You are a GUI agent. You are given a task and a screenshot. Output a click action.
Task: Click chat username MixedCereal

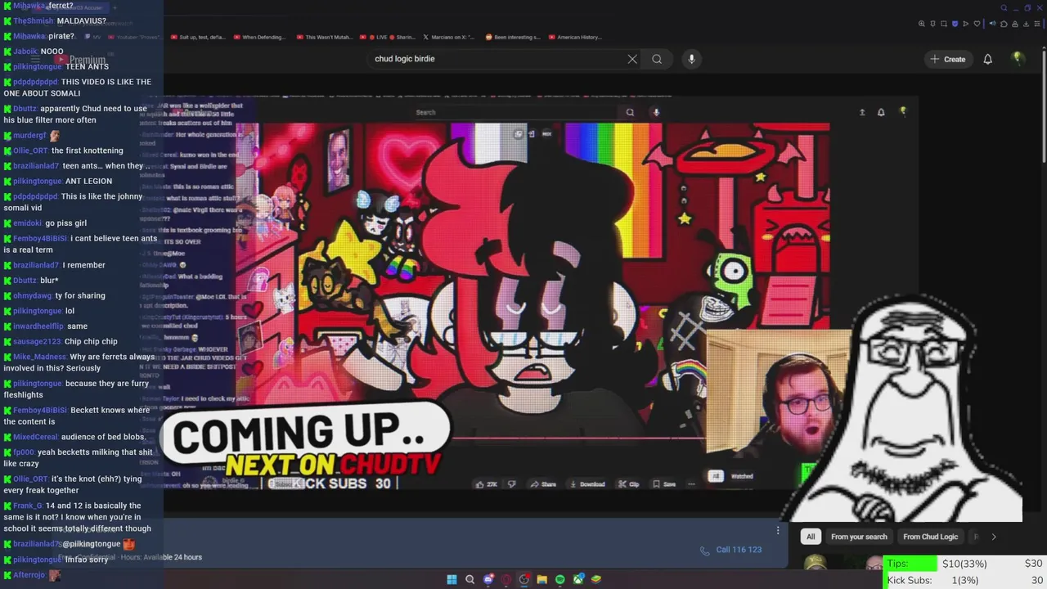(x=35, y=437)
